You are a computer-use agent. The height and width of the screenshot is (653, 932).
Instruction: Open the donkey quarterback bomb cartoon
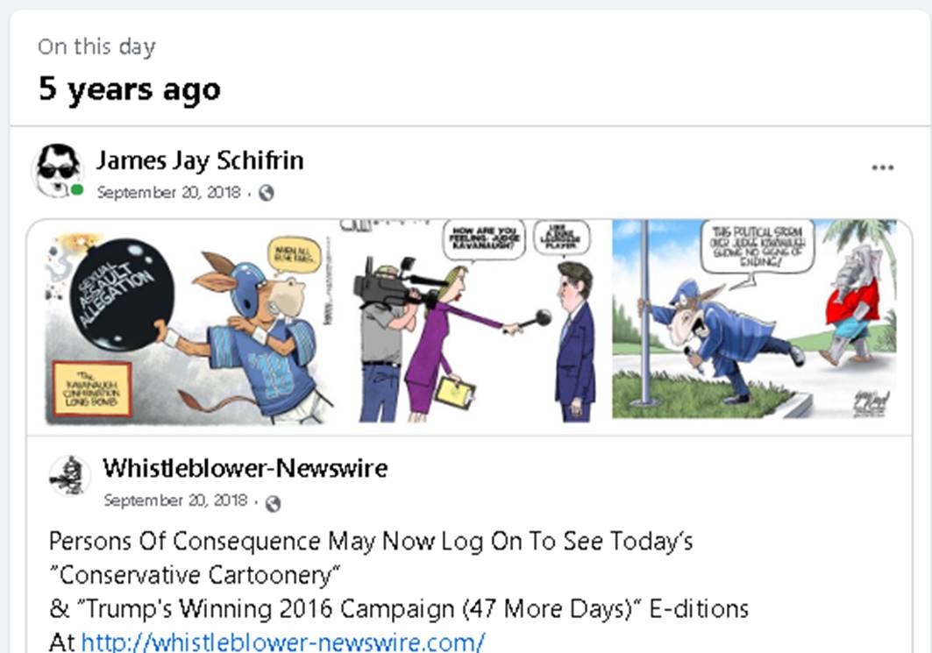tap(189, 325)
